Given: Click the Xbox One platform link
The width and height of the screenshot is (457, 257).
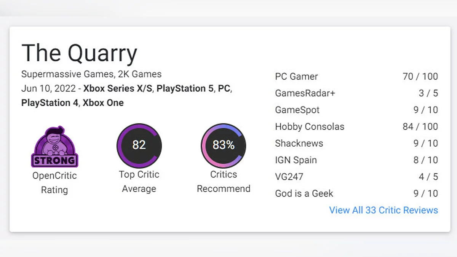Looking at the screenshot, I should [x=103, y=103].
